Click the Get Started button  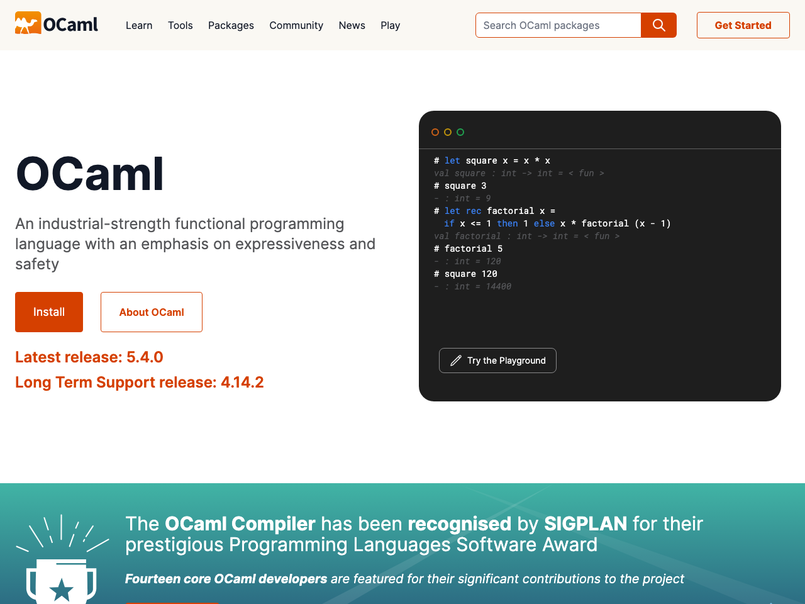coord(743,25)
